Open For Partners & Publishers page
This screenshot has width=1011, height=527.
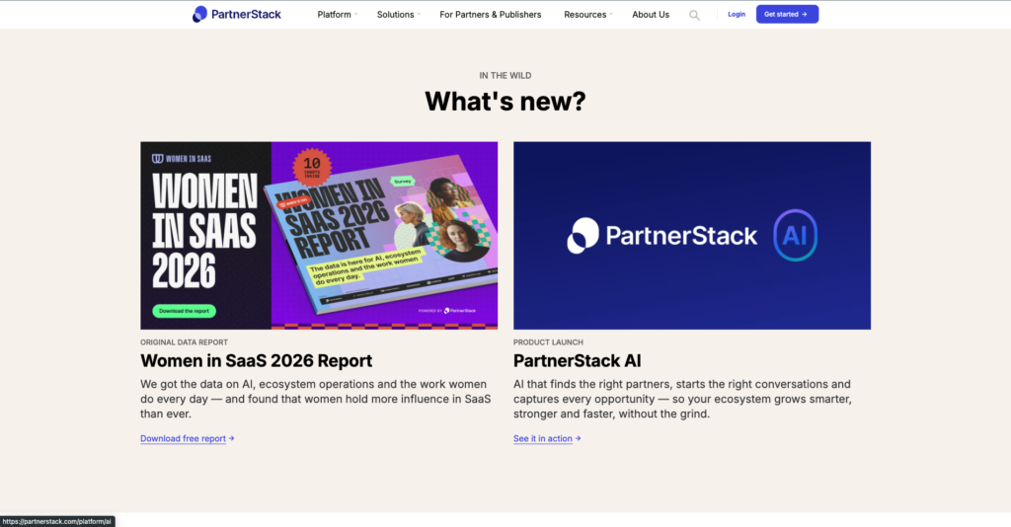pyautogui.click(x=490, y=14)
